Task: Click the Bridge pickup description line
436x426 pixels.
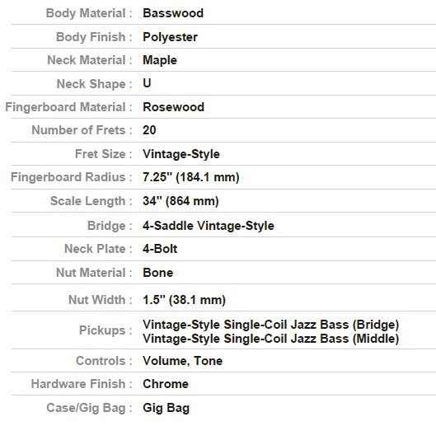Action: (x=271, y=325)
